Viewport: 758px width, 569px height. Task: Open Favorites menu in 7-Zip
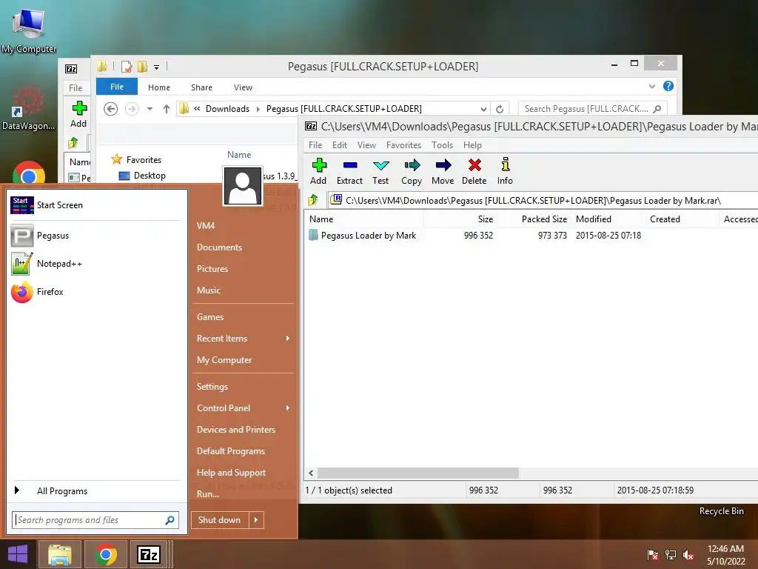point(403,145)
